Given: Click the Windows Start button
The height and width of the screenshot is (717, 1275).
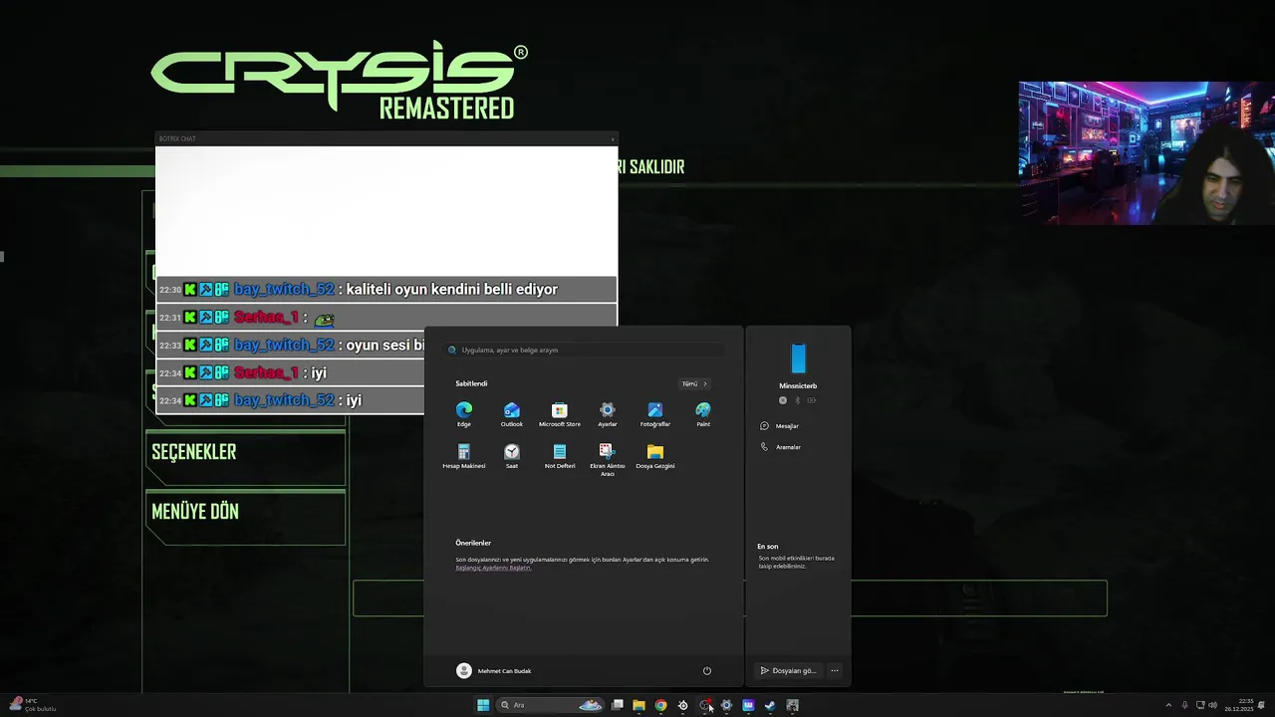Looking at the screenshot, I should (x=483, y=705).
